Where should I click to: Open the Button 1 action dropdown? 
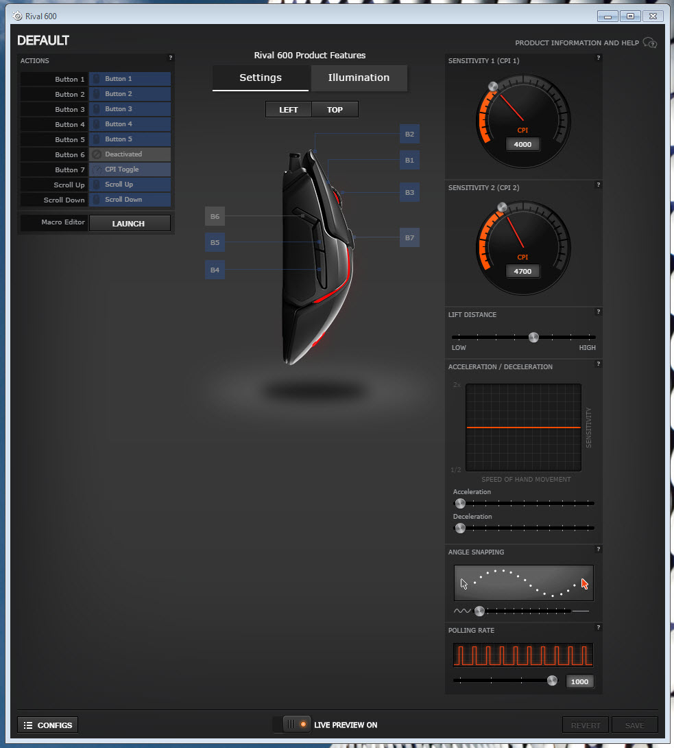[130, 79]
